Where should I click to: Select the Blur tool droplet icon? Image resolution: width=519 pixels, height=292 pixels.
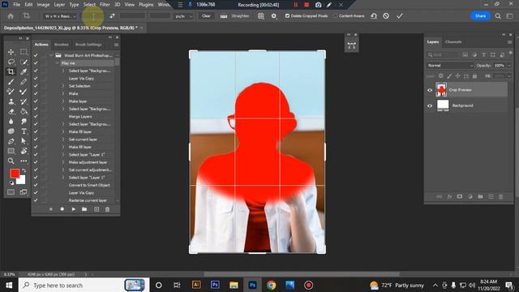11,122
